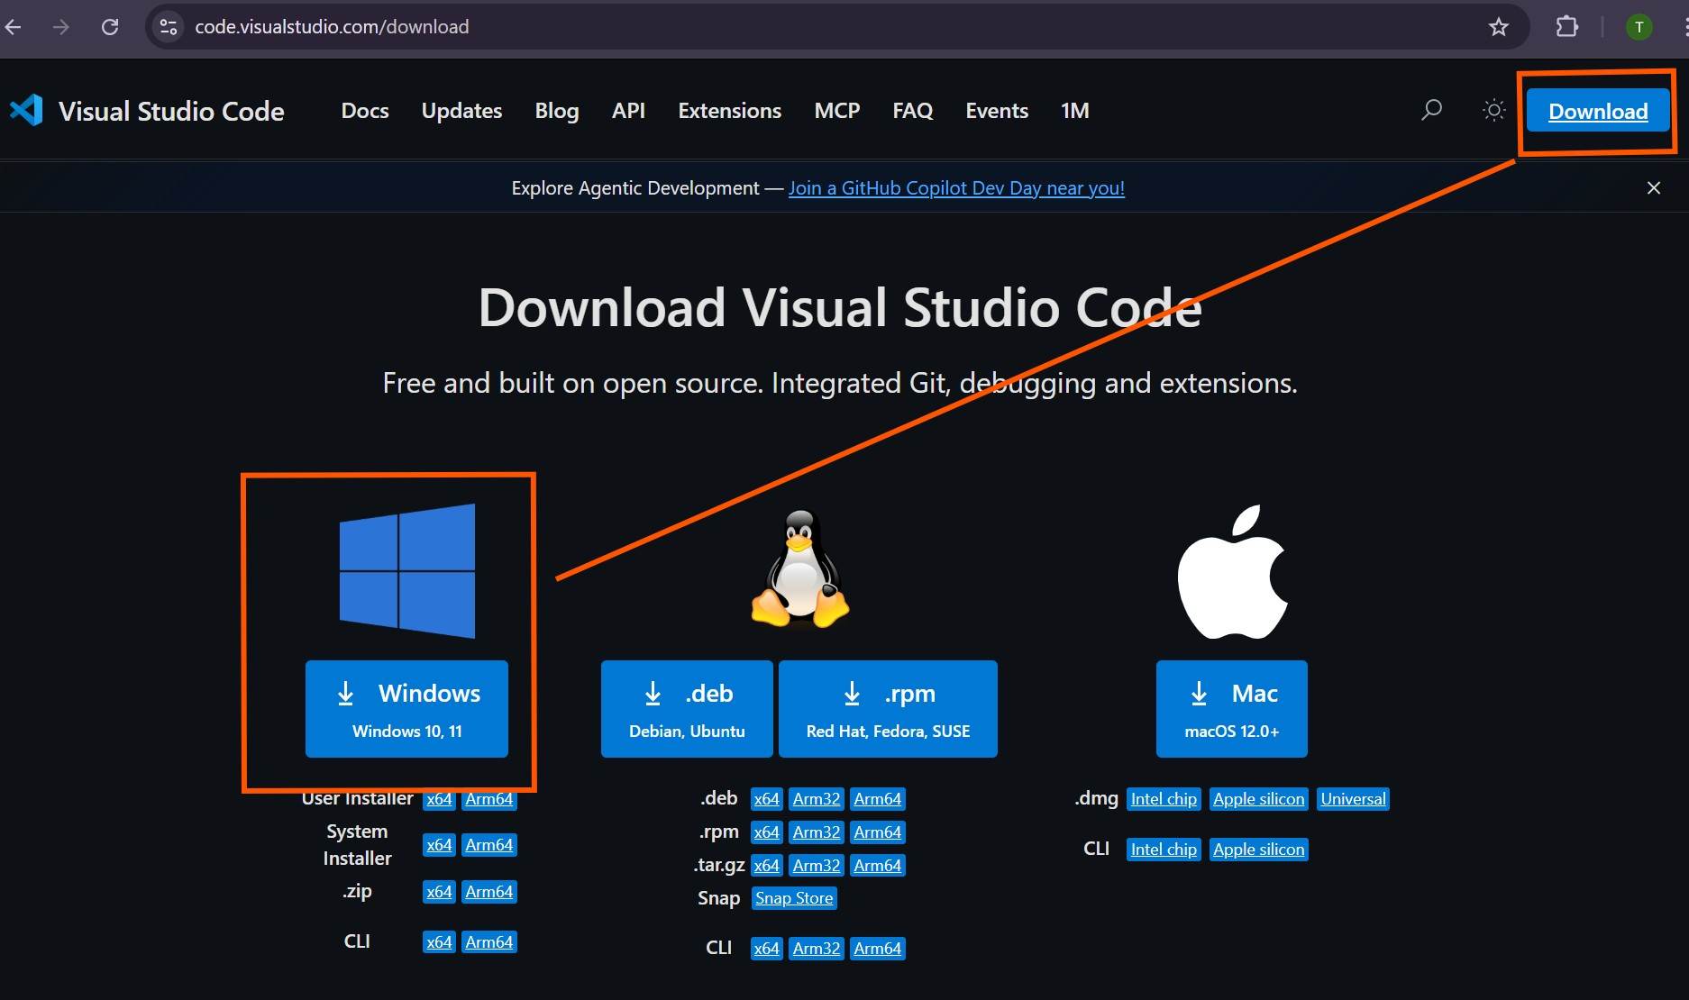Viewport: 1689px width, 1000px height.
Task: Download the Linux .rpm Arm64 build
Action: tap(878, 832)
